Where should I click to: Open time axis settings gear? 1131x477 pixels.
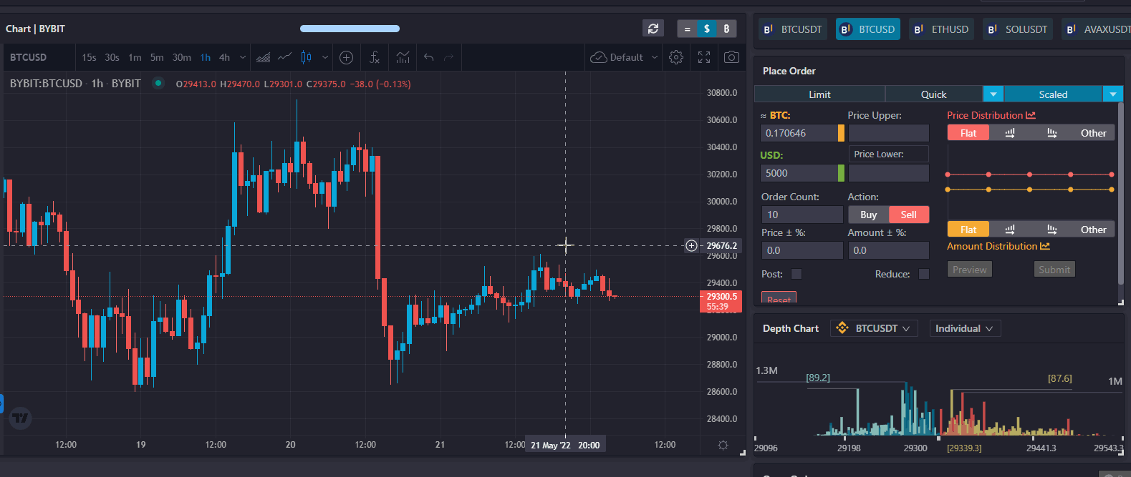(723, 445)
